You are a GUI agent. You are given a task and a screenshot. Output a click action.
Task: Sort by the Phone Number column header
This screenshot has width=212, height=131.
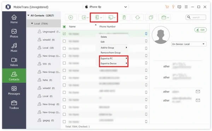(107, 27)
